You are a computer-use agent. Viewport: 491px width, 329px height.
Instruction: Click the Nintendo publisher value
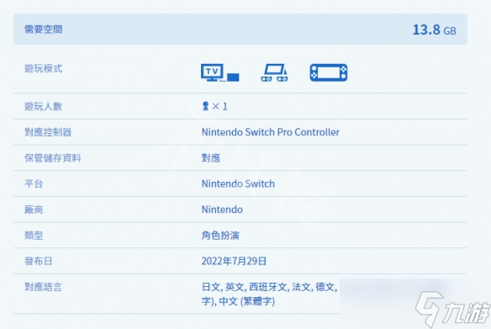click(222, 210)
